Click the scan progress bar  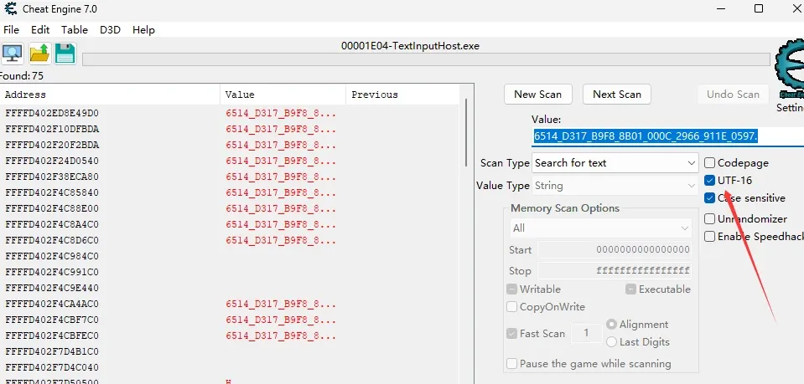click(x=426, y=59)
